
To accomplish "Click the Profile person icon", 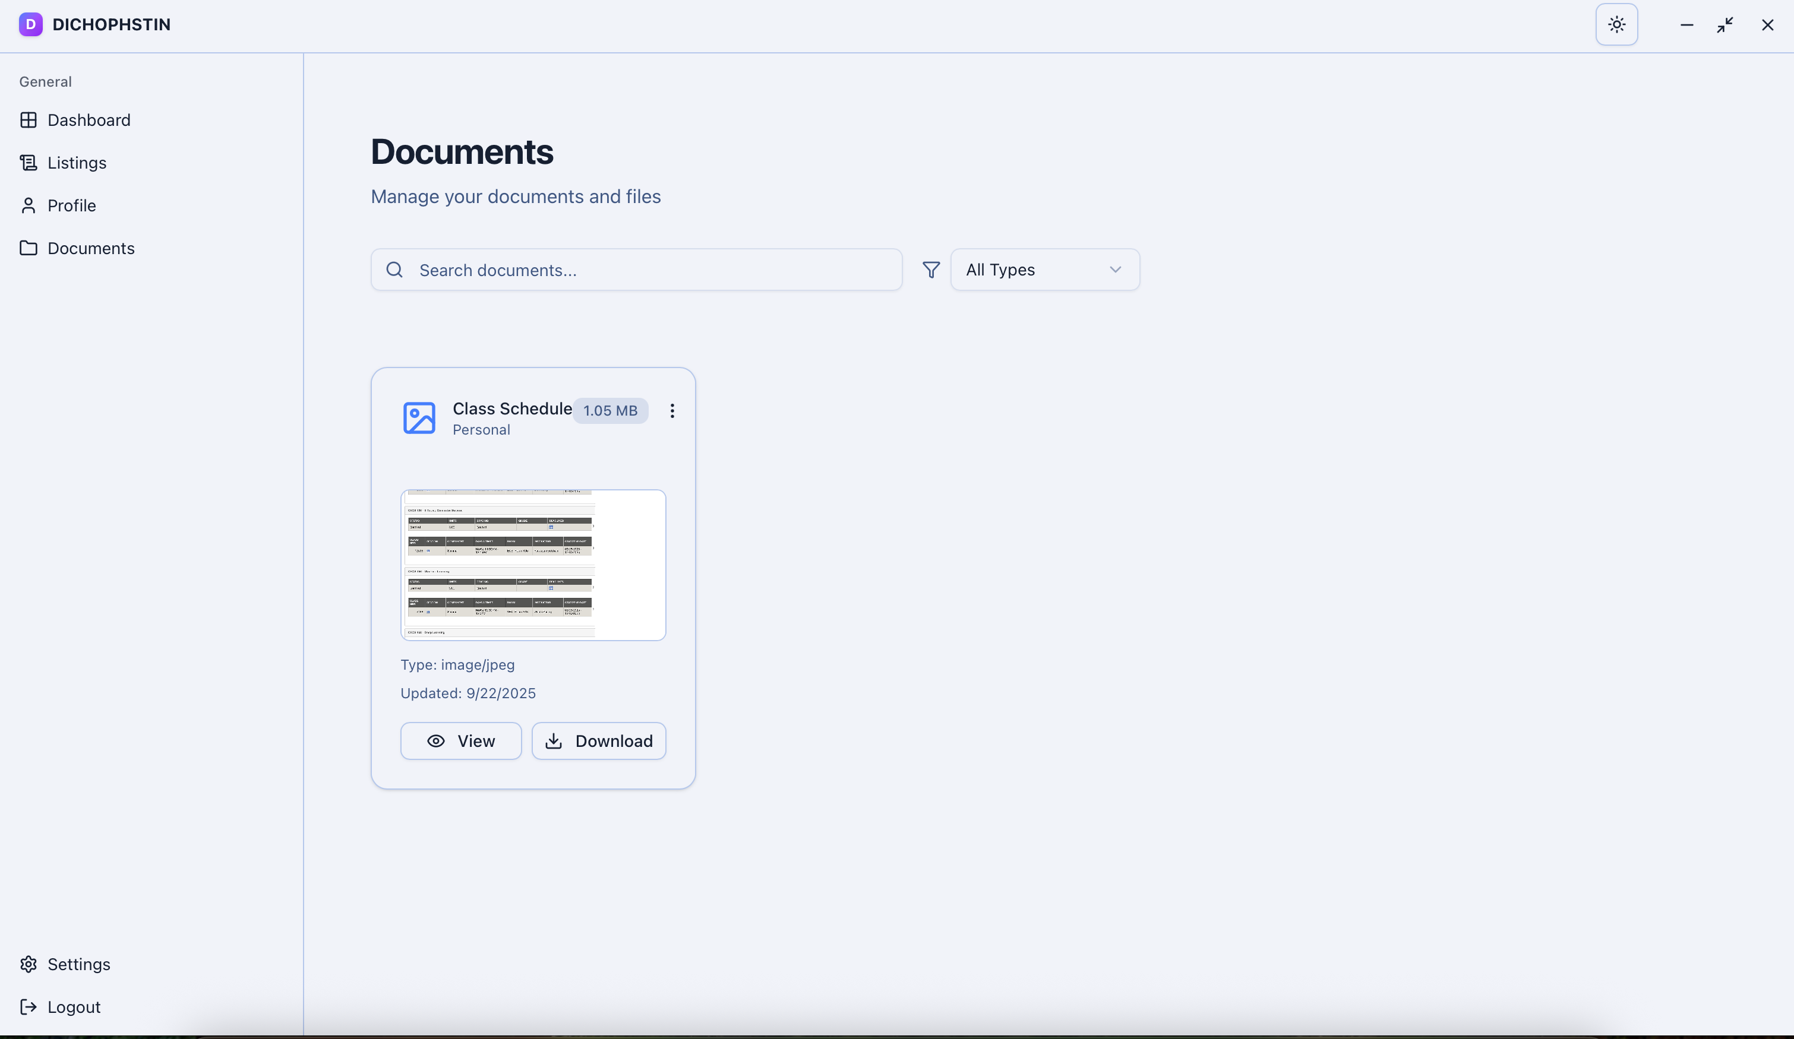I will 29,205.
